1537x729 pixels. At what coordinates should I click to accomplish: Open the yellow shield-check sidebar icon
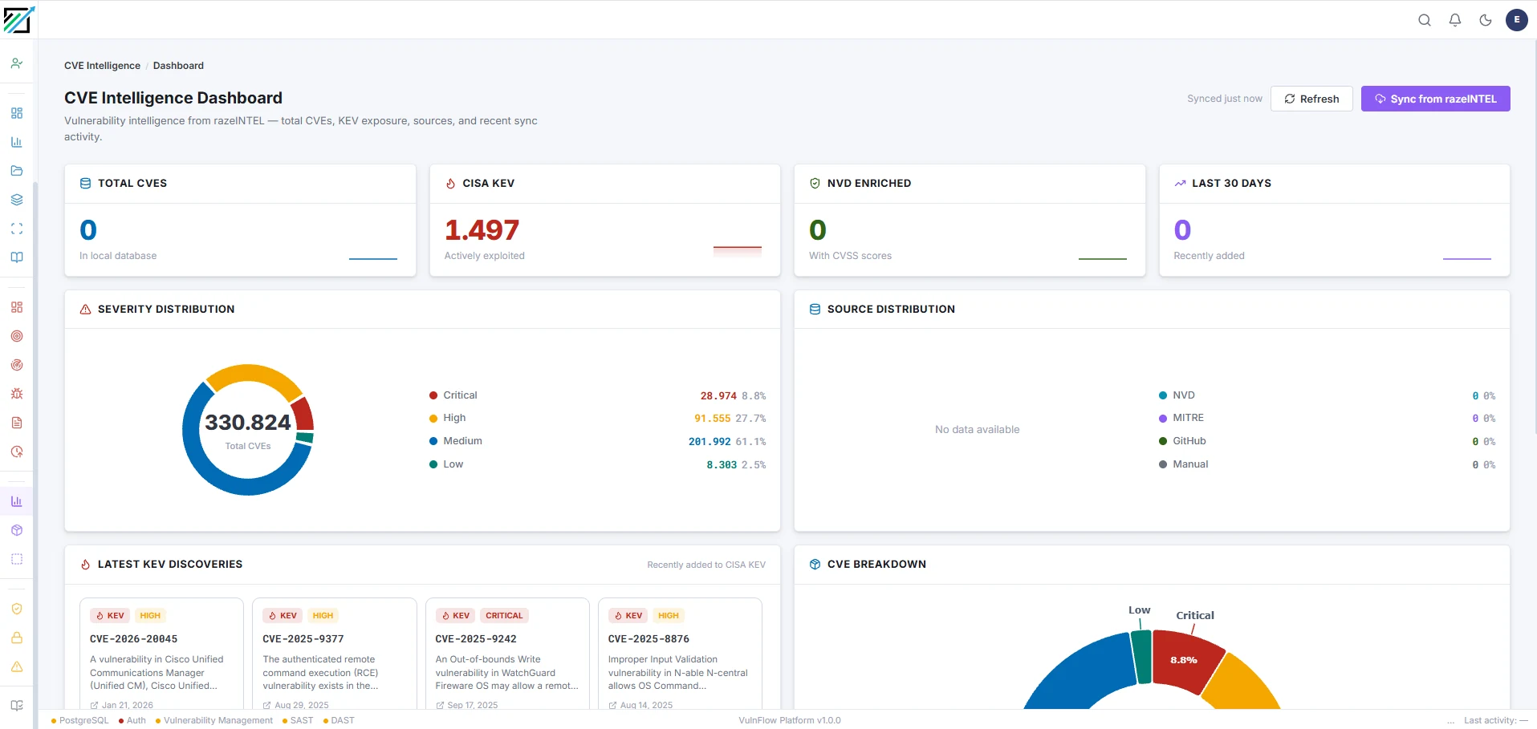click(17, 609)
